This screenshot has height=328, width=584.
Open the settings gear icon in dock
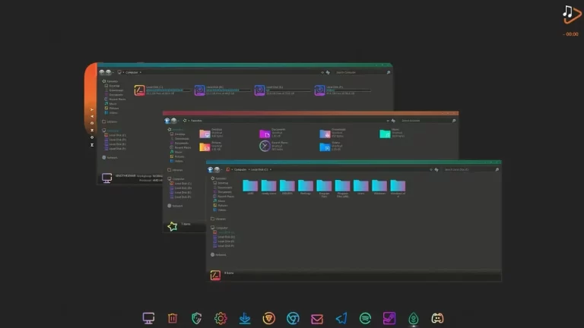(x=221, y=318)
